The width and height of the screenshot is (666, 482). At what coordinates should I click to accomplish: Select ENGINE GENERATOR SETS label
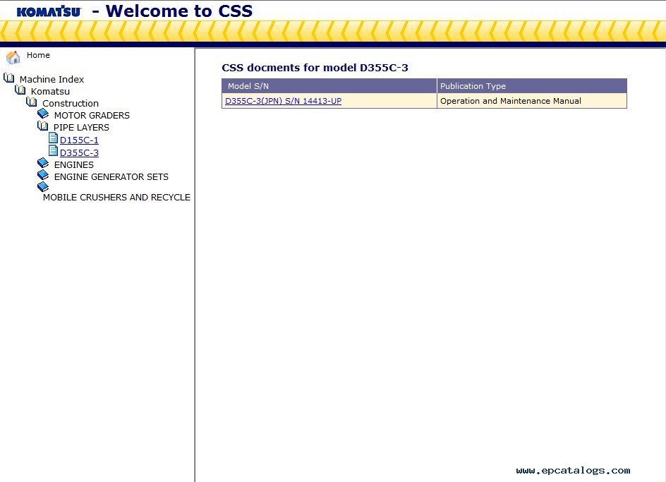pos(111,177)
